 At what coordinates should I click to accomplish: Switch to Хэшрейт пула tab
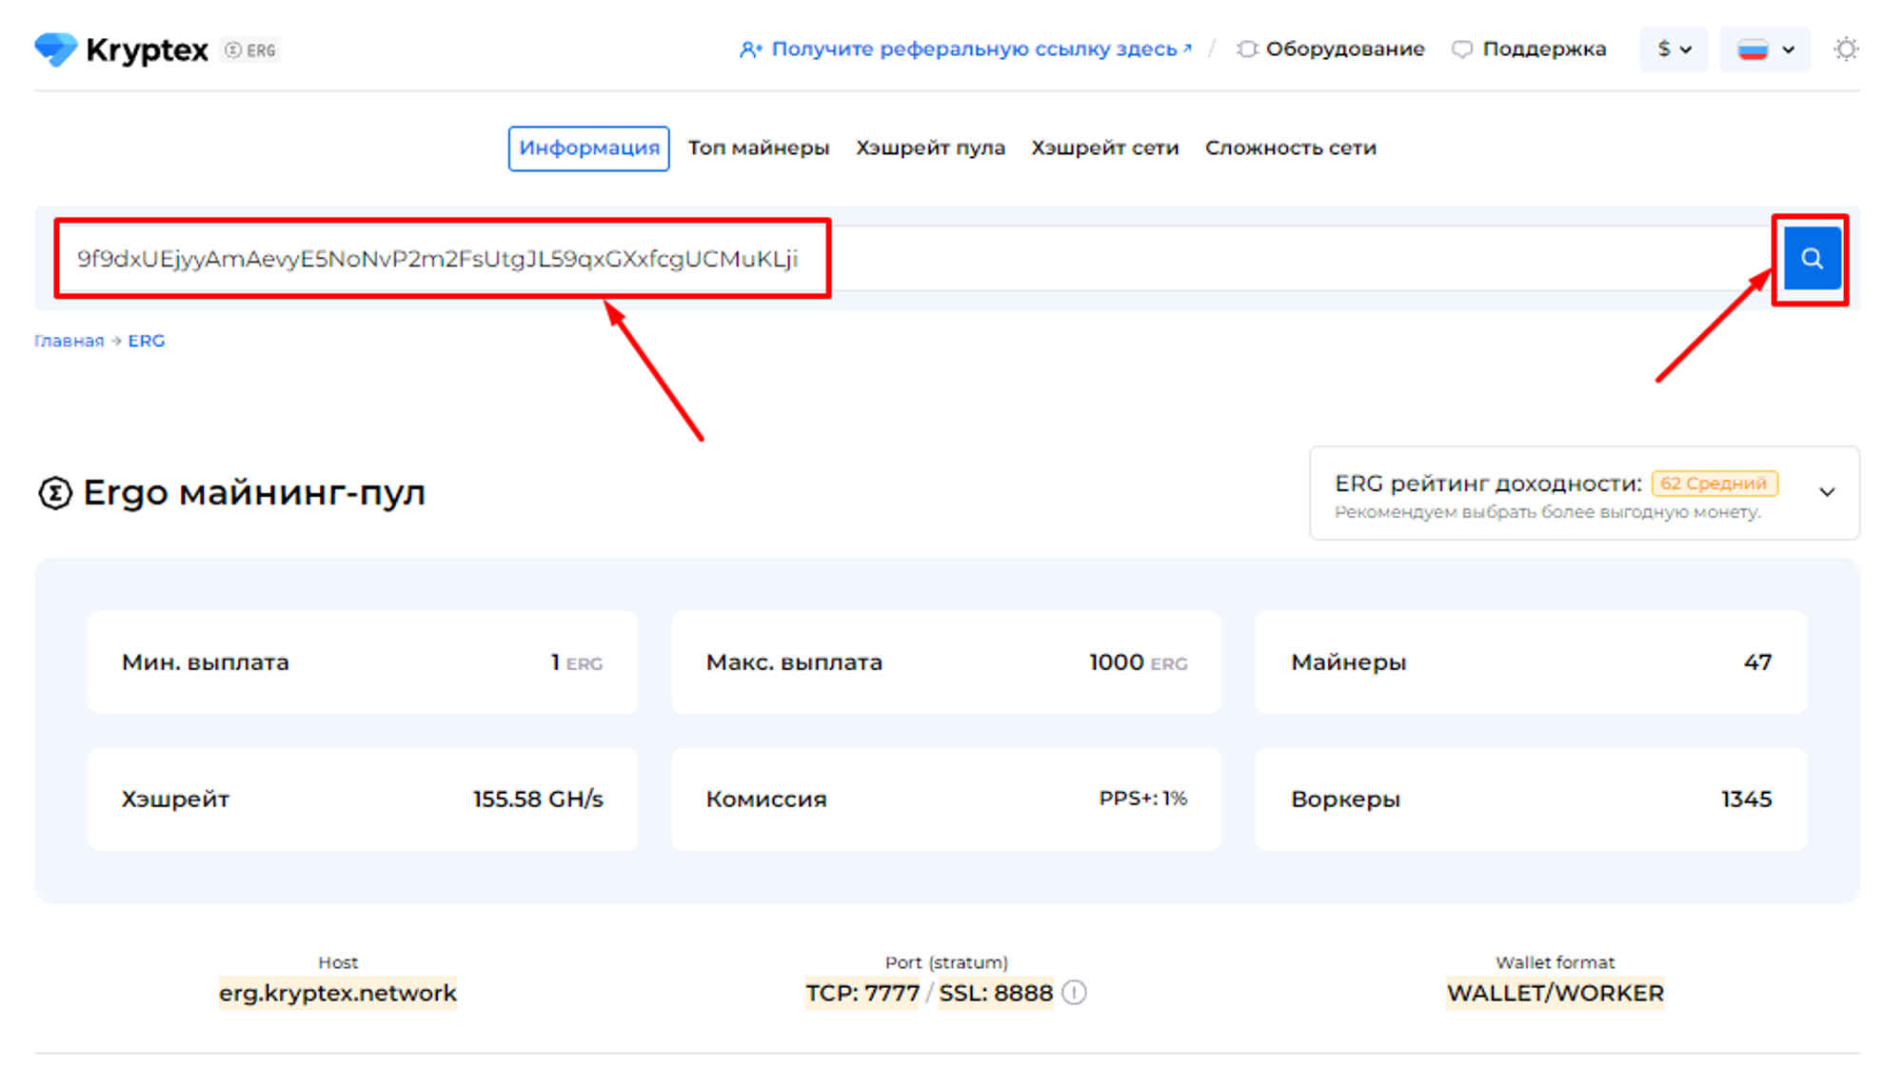[x=930, y=148]
